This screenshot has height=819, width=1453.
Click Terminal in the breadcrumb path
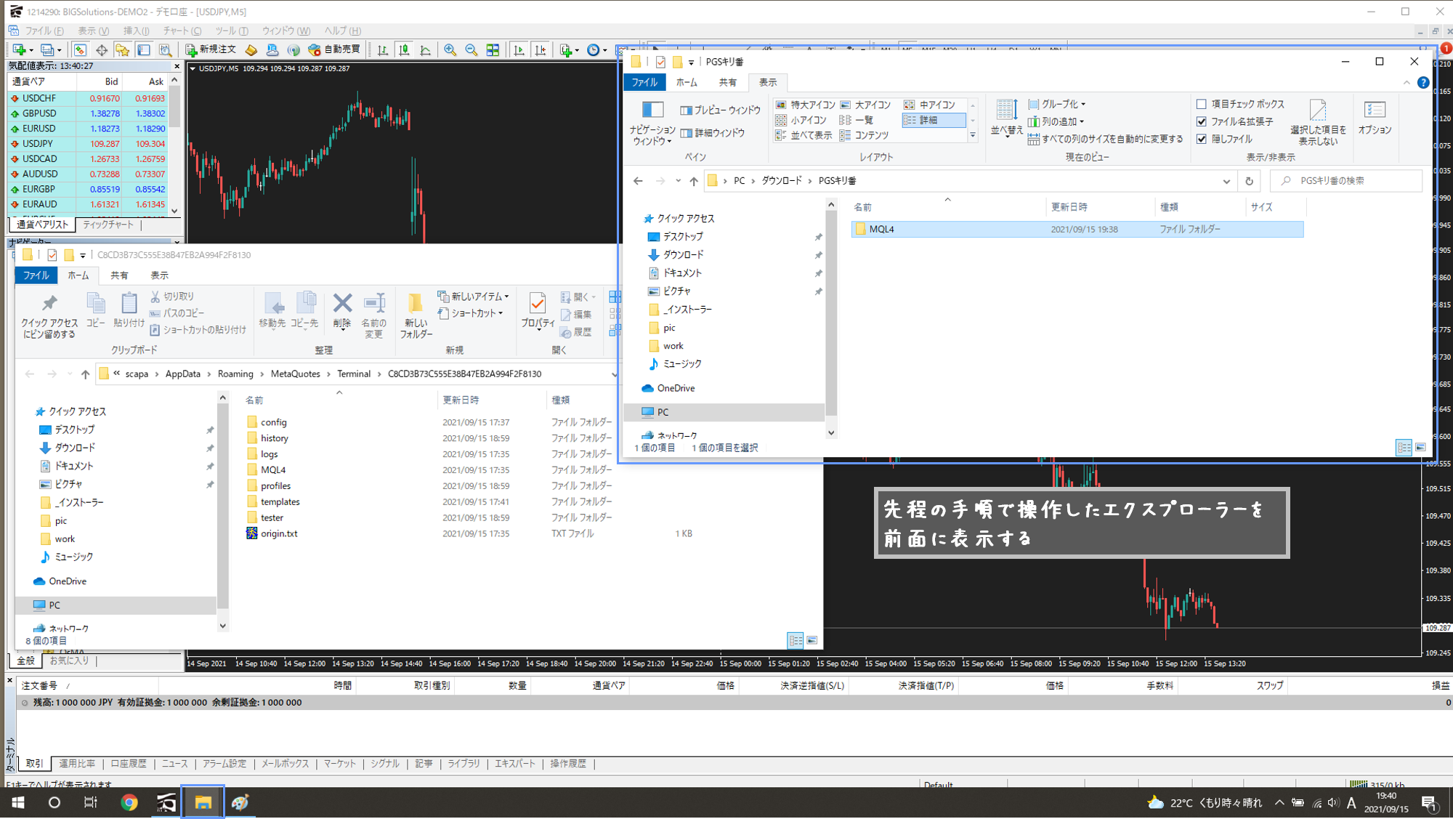[x=354, y=374]
